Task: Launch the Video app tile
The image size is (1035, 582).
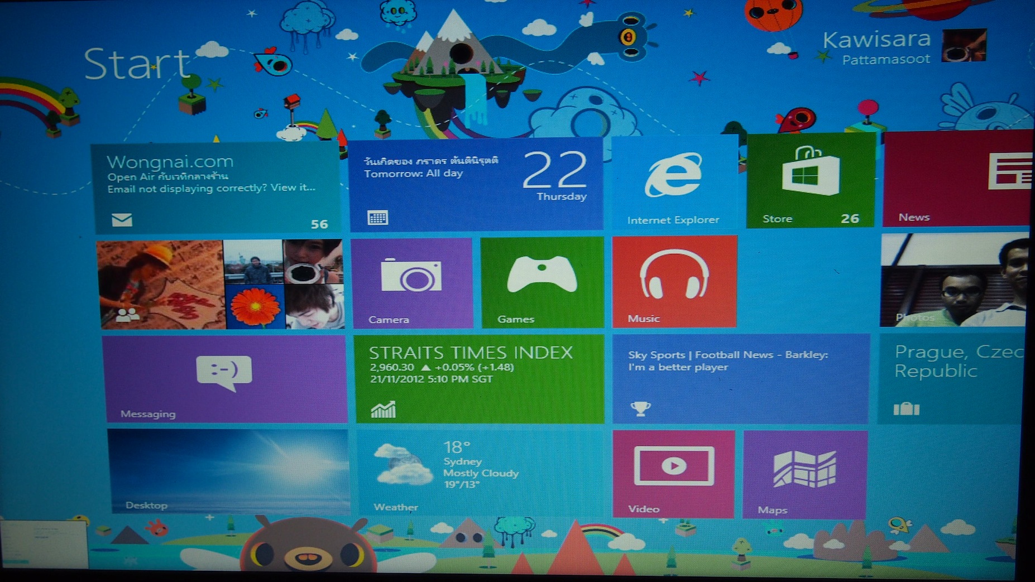Action: click(674, 474)
